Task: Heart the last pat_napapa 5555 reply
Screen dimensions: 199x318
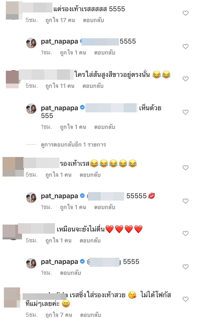Action: 185,267
